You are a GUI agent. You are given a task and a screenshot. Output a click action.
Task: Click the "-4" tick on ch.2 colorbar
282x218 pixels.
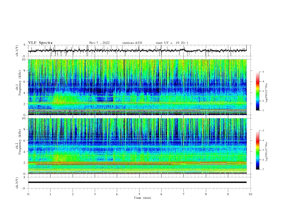262,140
